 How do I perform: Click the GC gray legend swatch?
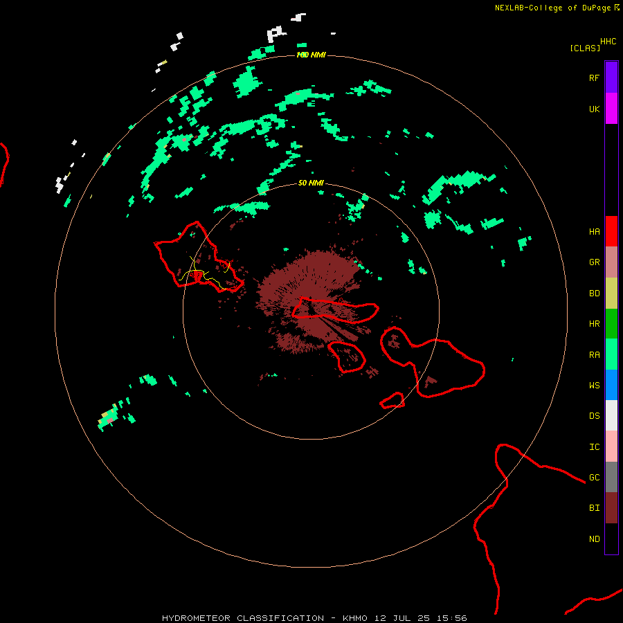click(x=611, y=477)
